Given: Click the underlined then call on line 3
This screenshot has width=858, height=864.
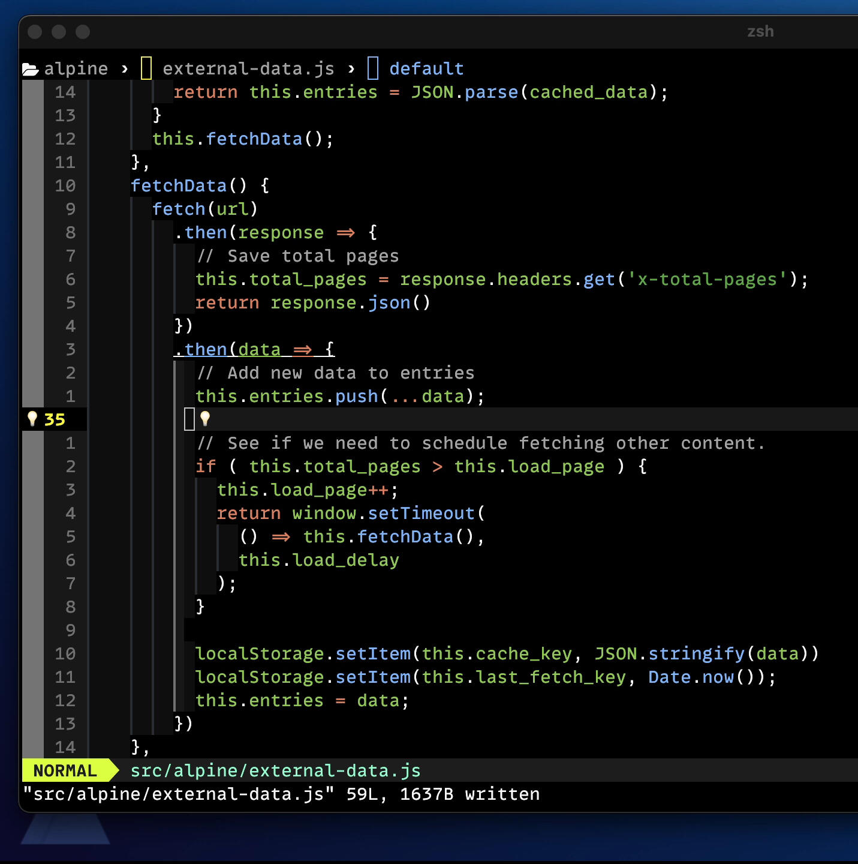Looking at the screenshot, I should 206,349.
